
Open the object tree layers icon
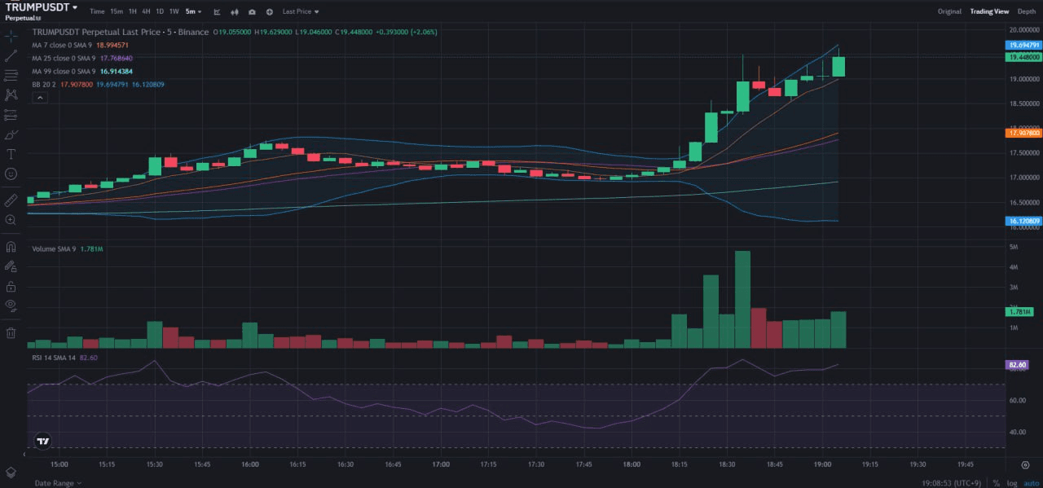point(11,472)
